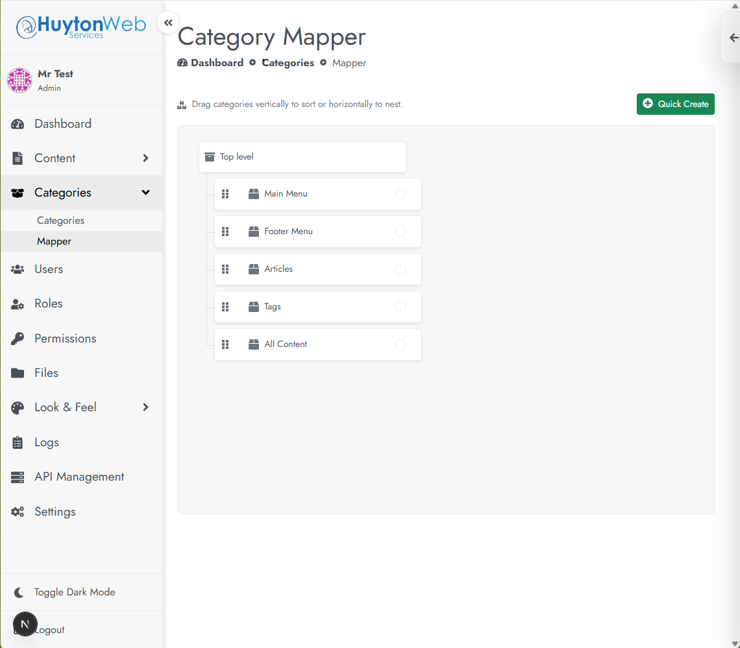Click the Dashboard gauge icon in sidebar
The image size is (740, 648).
[18, 124]
